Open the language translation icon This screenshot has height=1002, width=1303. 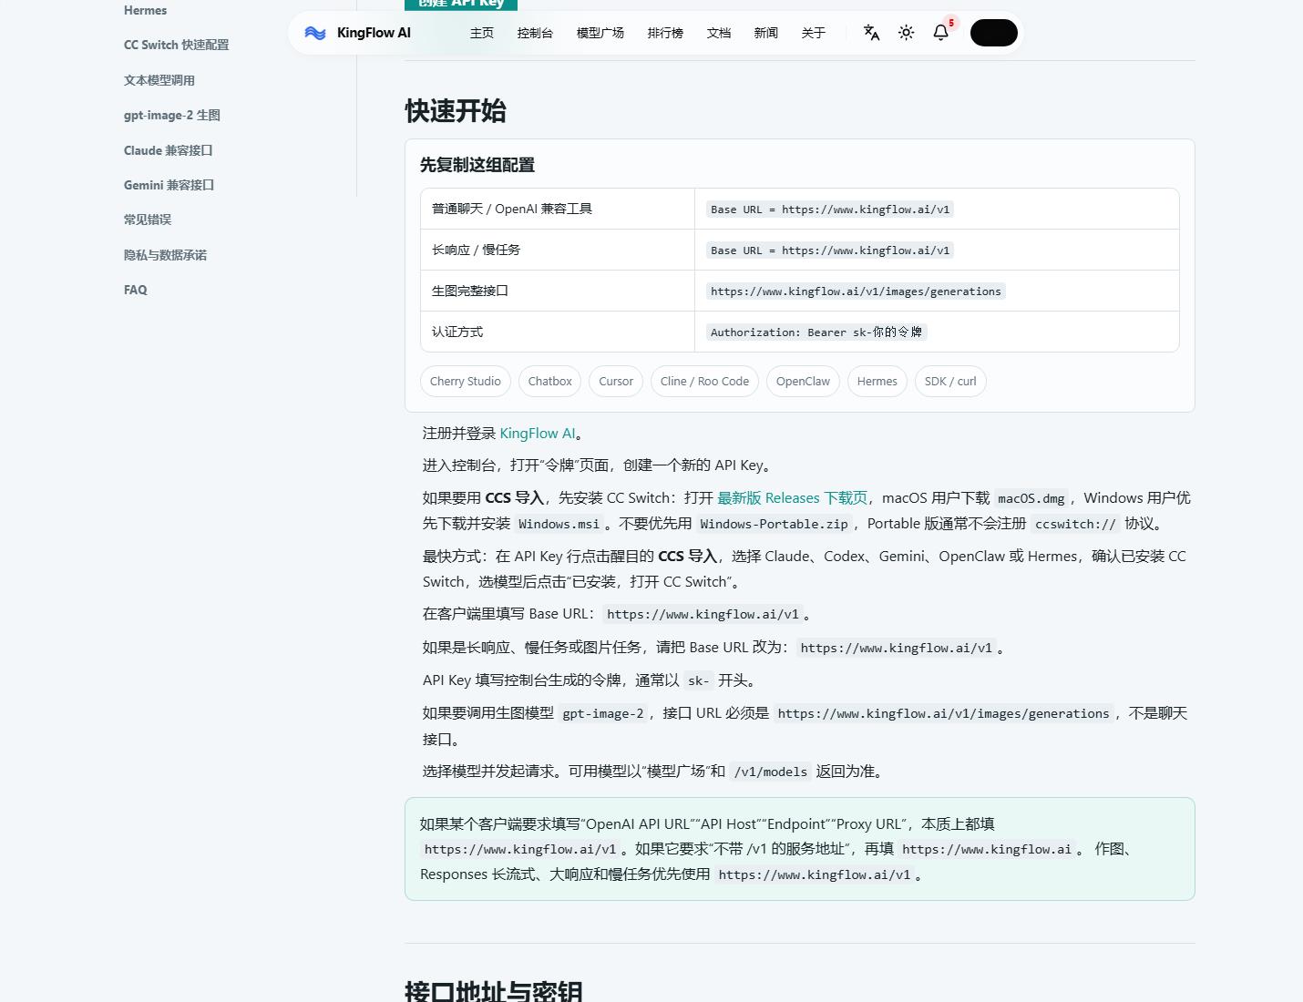tap(871, 33)
